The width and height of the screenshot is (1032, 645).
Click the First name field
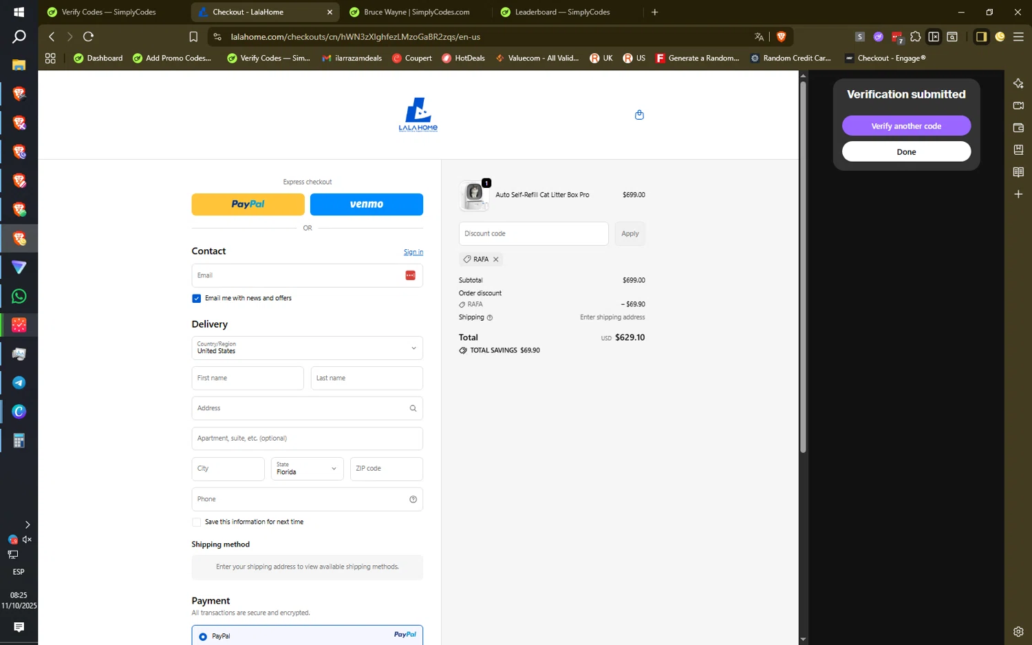click(248, 378)
